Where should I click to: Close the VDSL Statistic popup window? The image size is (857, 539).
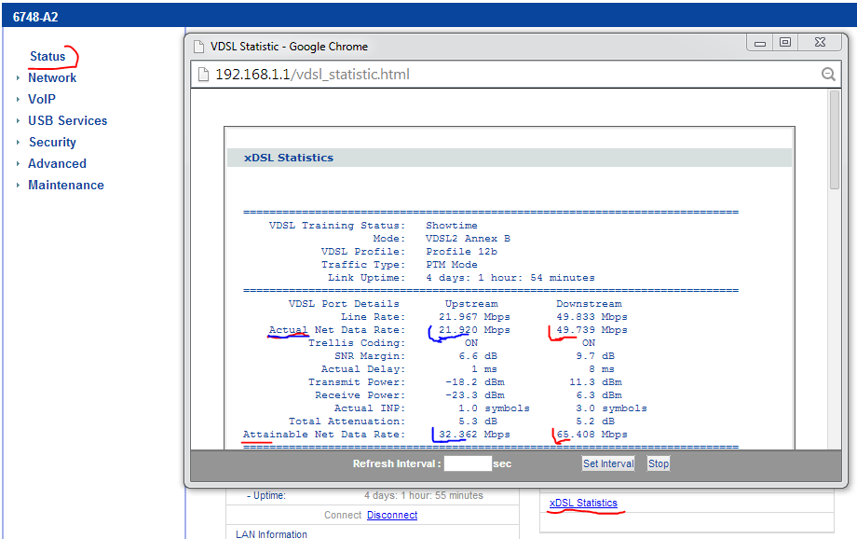(818, 43)
